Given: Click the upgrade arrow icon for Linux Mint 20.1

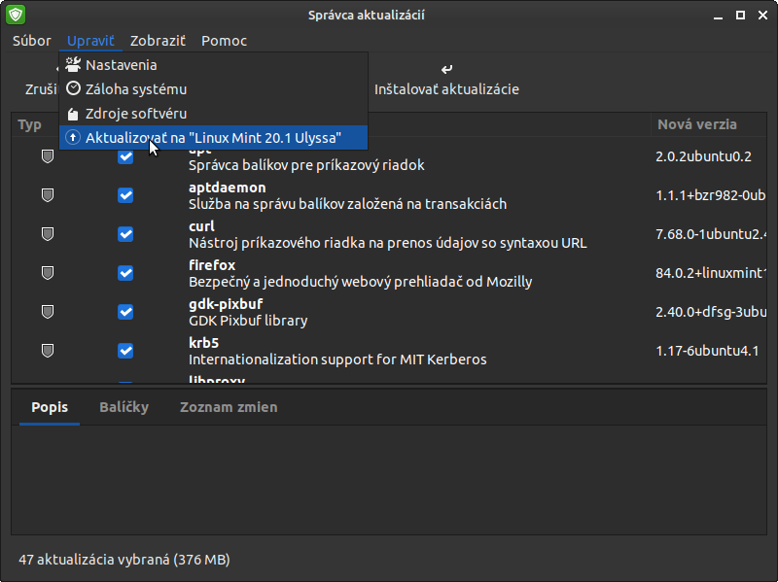Looking at the screenshot, I should tap(73, 138).
